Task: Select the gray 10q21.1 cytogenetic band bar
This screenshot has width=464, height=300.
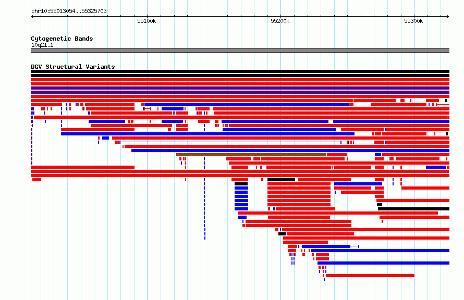Action: [240, 51]
